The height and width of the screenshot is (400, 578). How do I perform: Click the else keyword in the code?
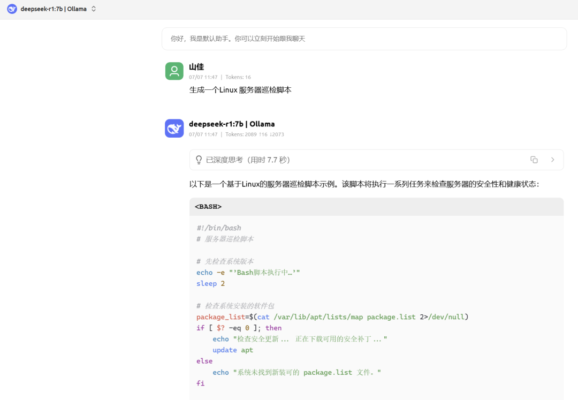(204, 361)
